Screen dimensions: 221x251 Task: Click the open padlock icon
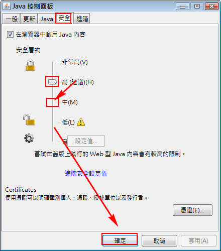coord(29,119)
